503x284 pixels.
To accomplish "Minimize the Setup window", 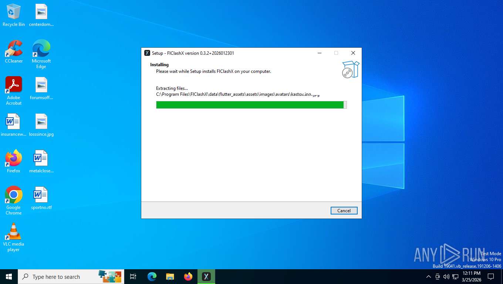I will [x=319, y=53].
